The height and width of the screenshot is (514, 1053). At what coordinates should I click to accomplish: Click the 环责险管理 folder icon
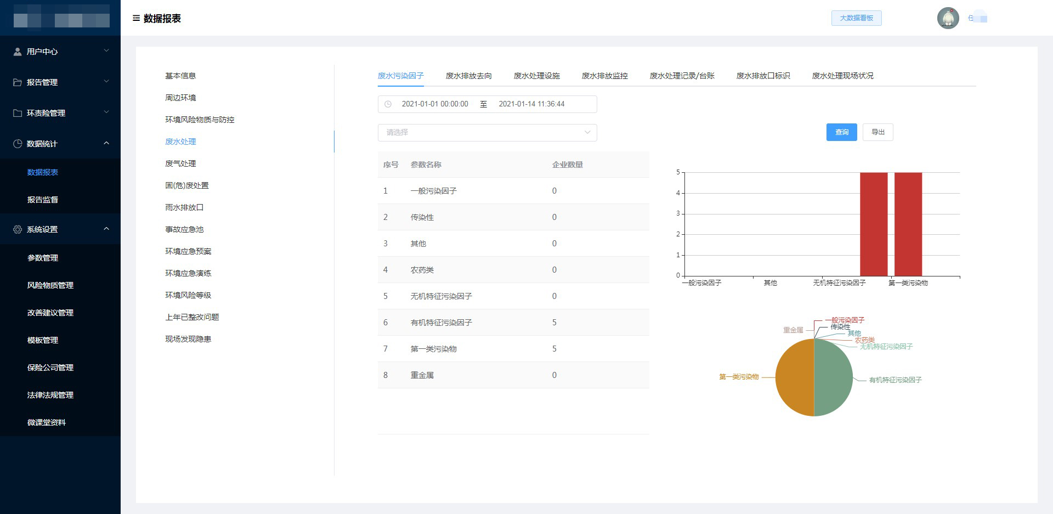(18, 113)
